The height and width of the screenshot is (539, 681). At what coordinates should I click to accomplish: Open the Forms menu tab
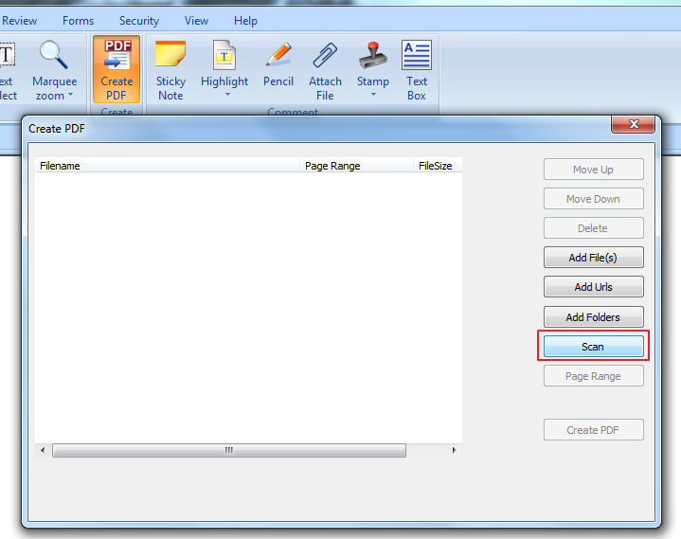78,21
